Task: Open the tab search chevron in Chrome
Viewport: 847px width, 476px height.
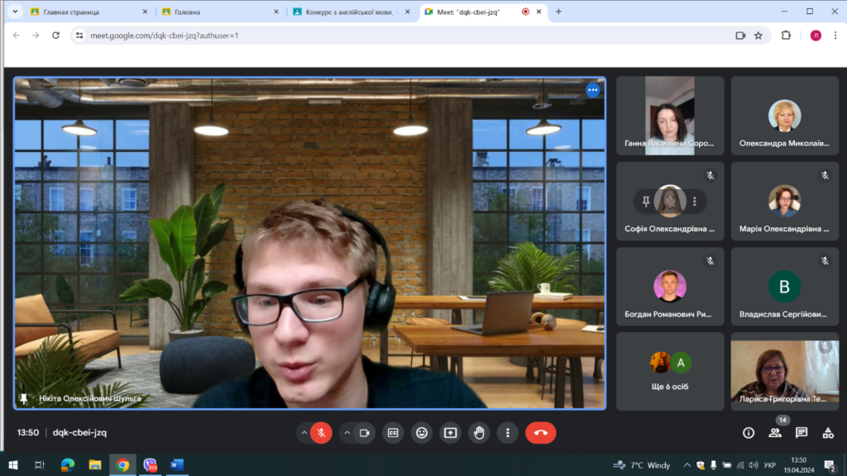Action: [x=14, y=12]
